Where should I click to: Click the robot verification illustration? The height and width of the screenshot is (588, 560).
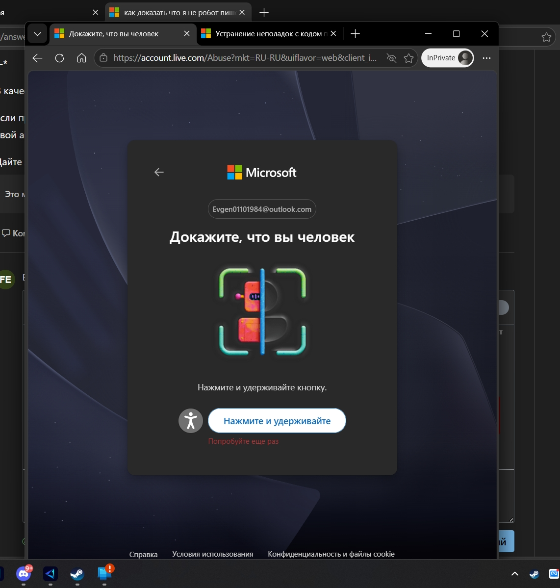(262, 311)
